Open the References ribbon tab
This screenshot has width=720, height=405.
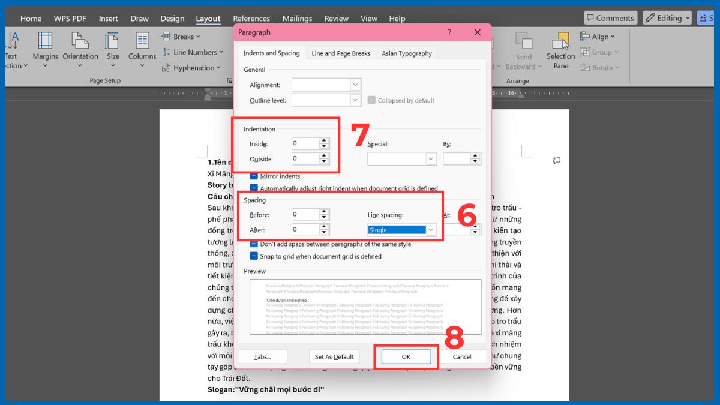coord(251,19)
